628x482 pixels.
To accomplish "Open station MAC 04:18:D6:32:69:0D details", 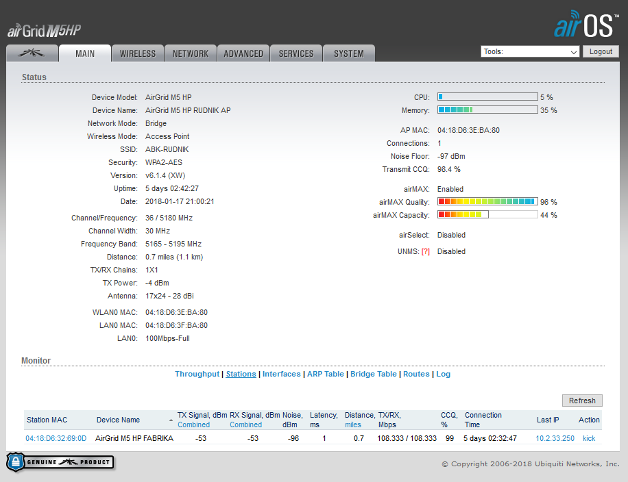I will (56, 438).
